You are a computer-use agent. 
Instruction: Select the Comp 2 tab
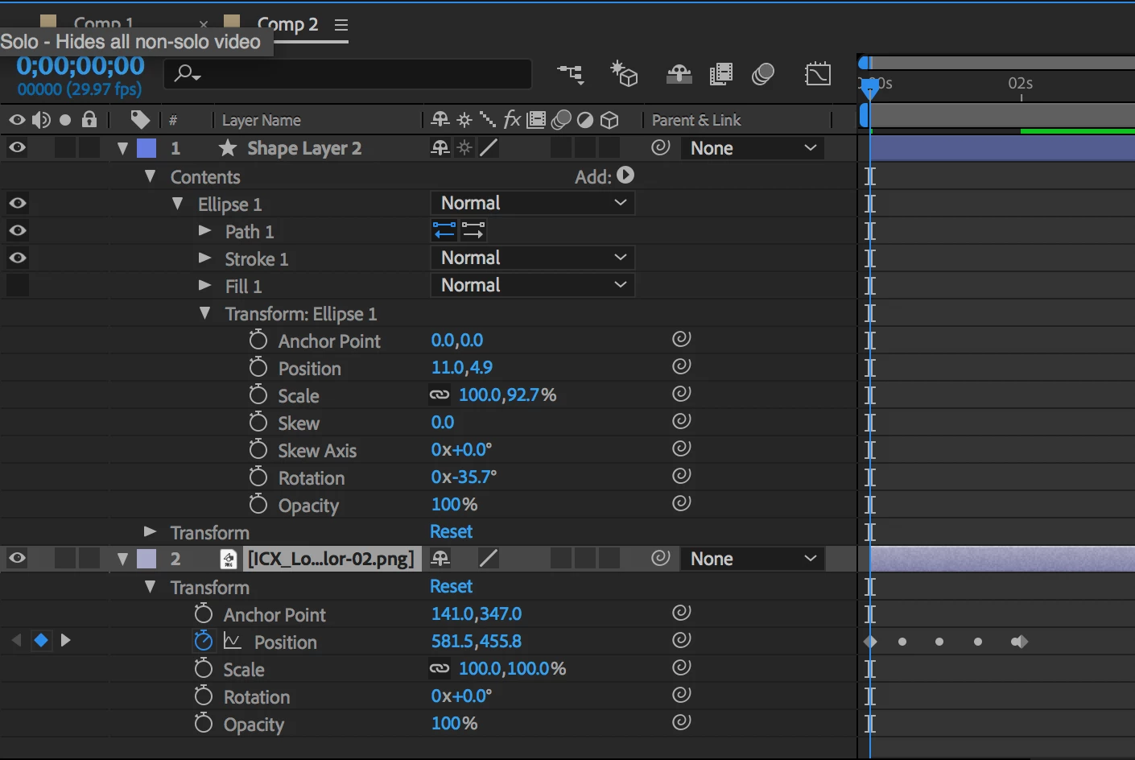[287, 24]
